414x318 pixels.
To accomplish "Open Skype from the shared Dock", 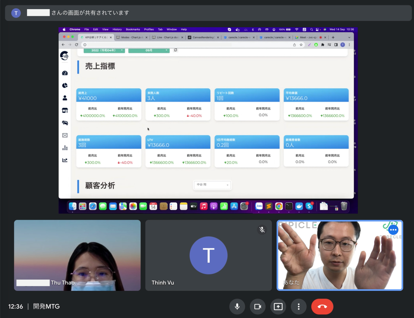I will point(309,206).
